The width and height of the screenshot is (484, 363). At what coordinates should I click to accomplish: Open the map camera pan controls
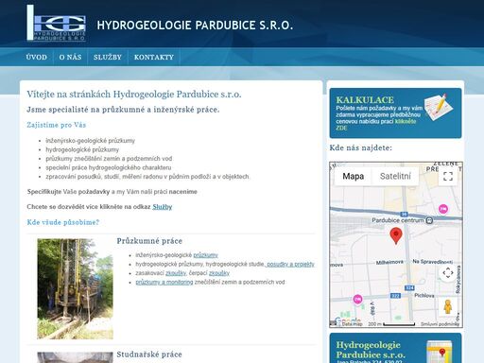click(448, 272)
